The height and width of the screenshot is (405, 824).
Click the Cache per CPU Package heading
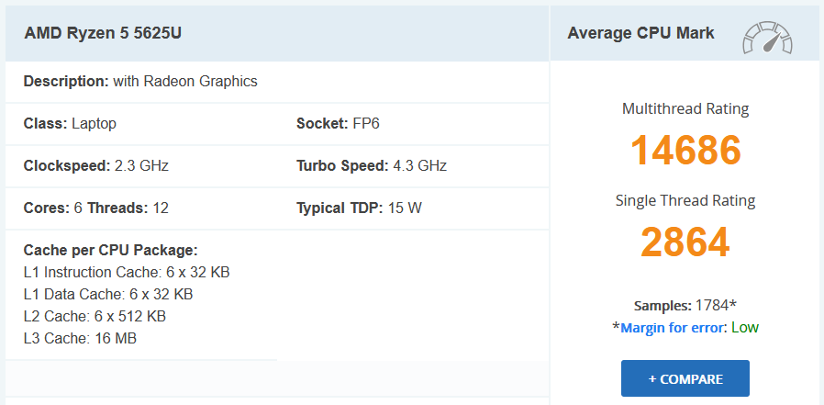110,250
